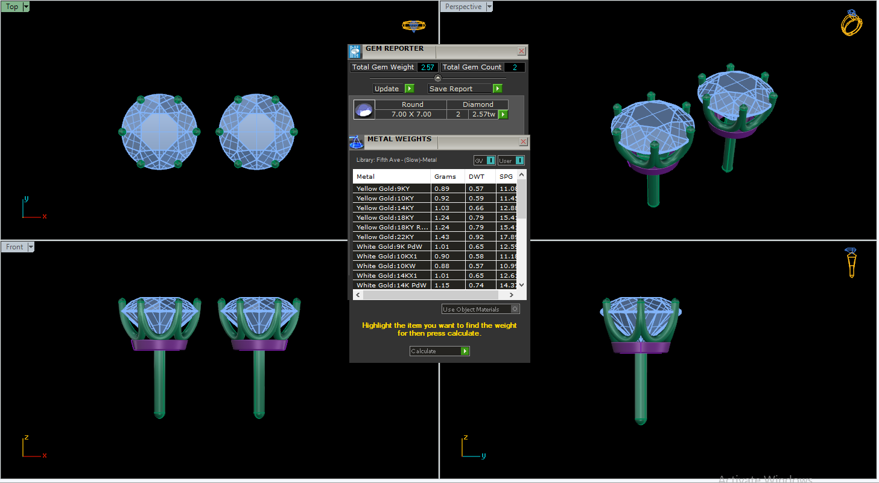Viewport: 879px width, 483px height.
Task: Click the Gem Reporter panel icon
Action: click(355, 51)
